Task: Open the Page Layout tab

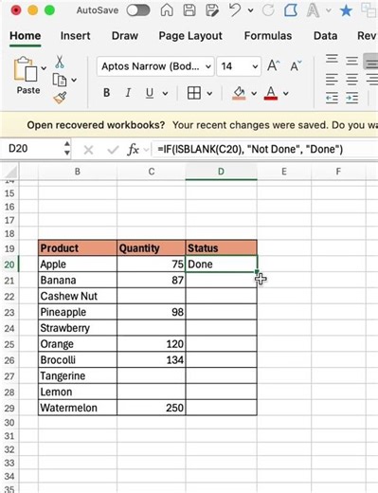Action: point(190,36)
